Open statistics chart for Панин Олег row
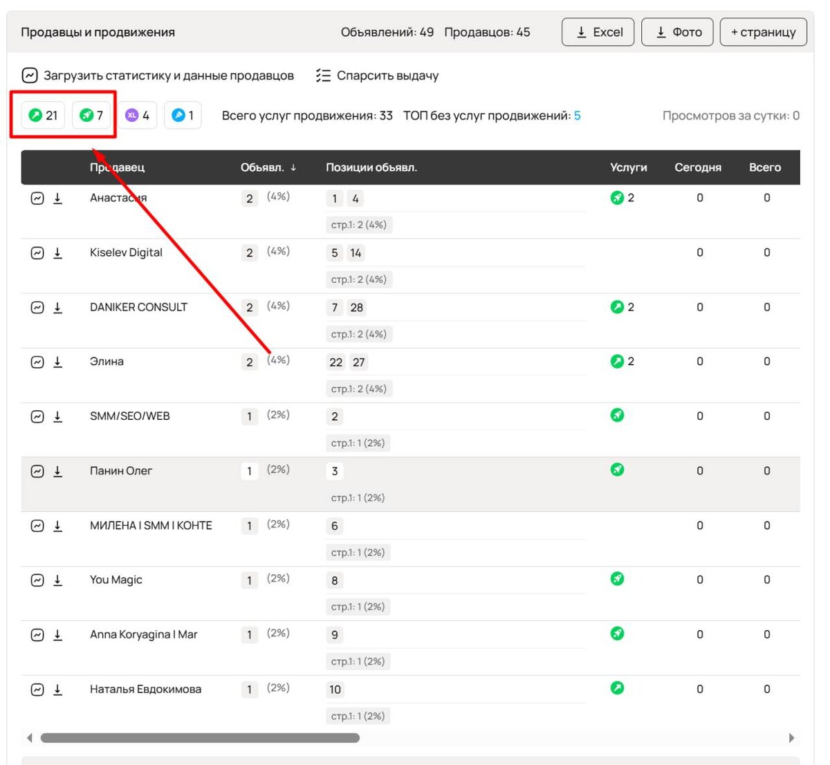 tap(37, 472)
